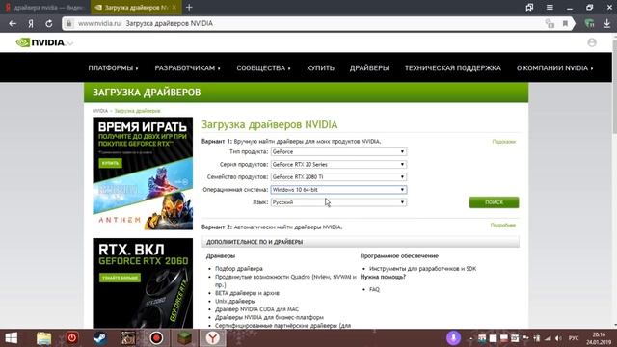Click the green ПОИСК button

(494, 202)
